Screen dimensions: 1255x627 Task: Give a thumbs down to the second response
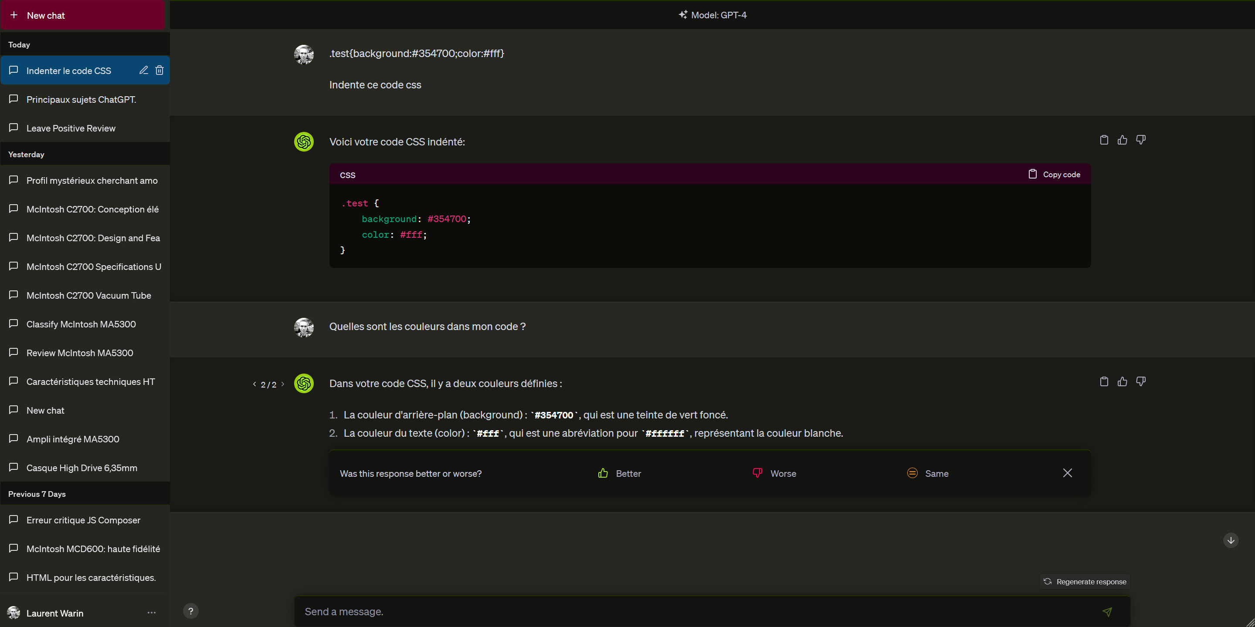tap(1141, 381)
